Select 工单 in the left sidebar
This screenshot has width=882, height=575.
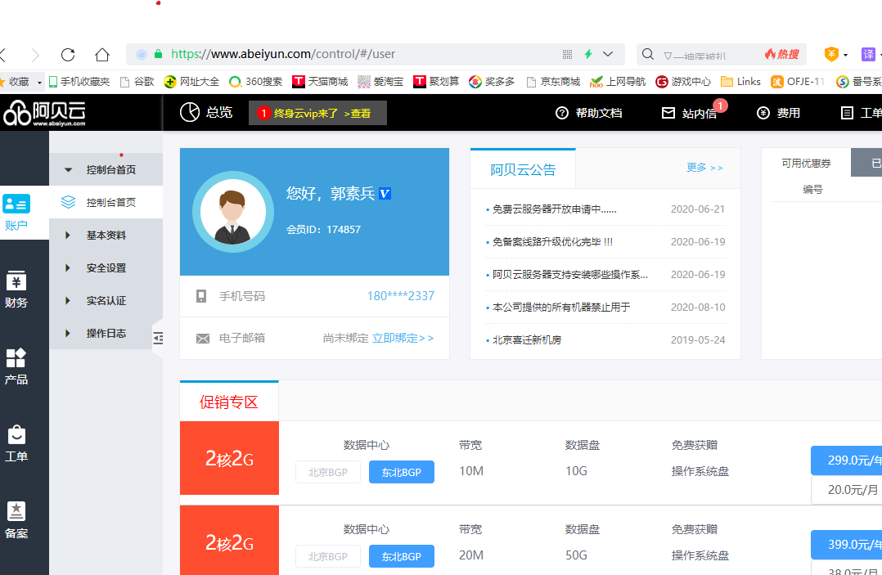click(16, 444)
